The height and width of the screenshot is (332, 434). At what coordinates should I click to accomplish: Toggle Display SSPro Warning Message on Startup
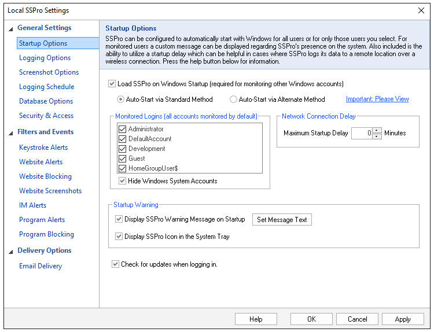click(x=119, y=219)
